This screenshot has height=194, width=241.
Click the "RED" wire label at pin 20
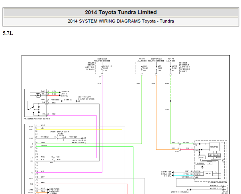pos(43,183)
